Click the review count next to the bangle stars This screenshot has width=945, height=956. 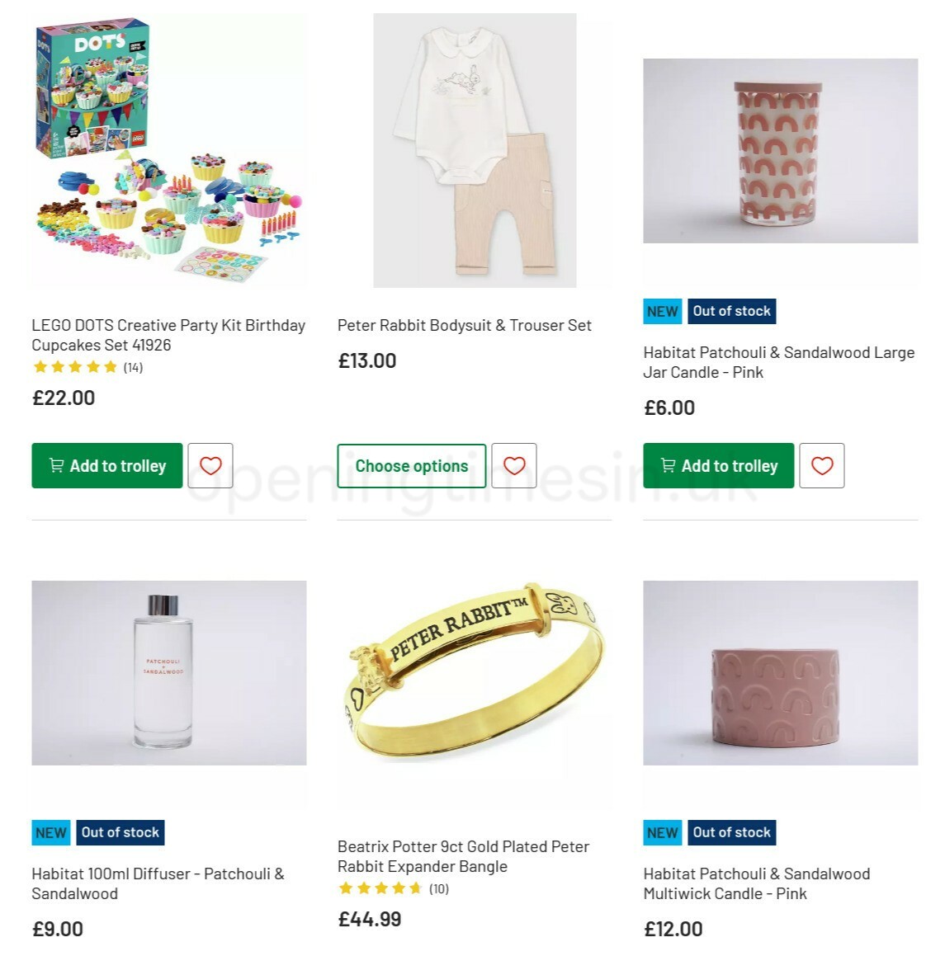438,889
